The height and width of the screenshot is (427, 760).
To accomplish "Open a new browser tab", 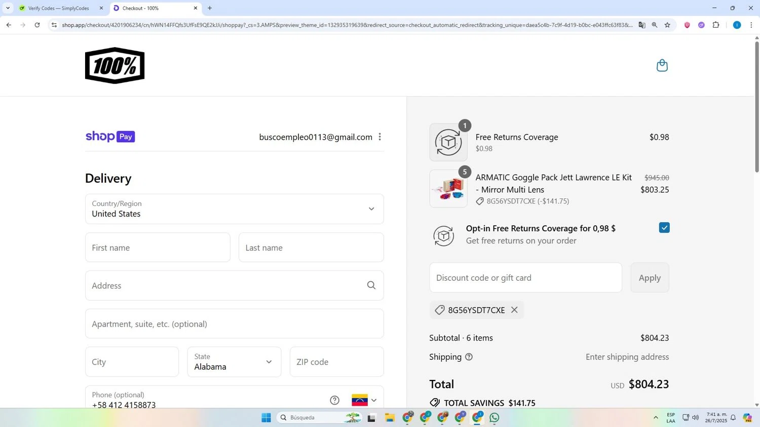I will (210, 8).
